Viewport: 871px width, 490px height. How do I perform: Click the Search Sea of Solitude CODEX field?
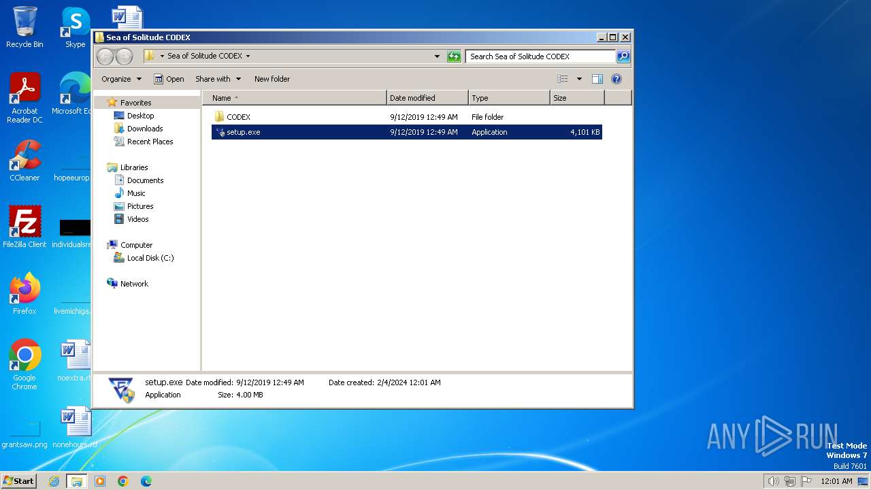pyautogui.click(x=541, y=56)
